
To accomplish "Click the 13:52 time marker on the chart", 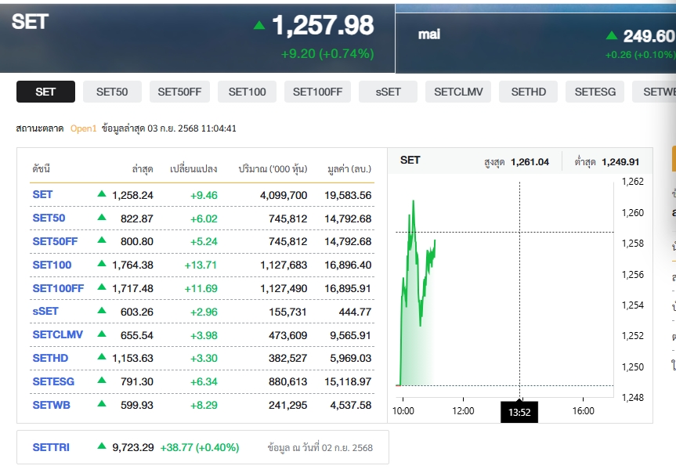I will (519, 411).
